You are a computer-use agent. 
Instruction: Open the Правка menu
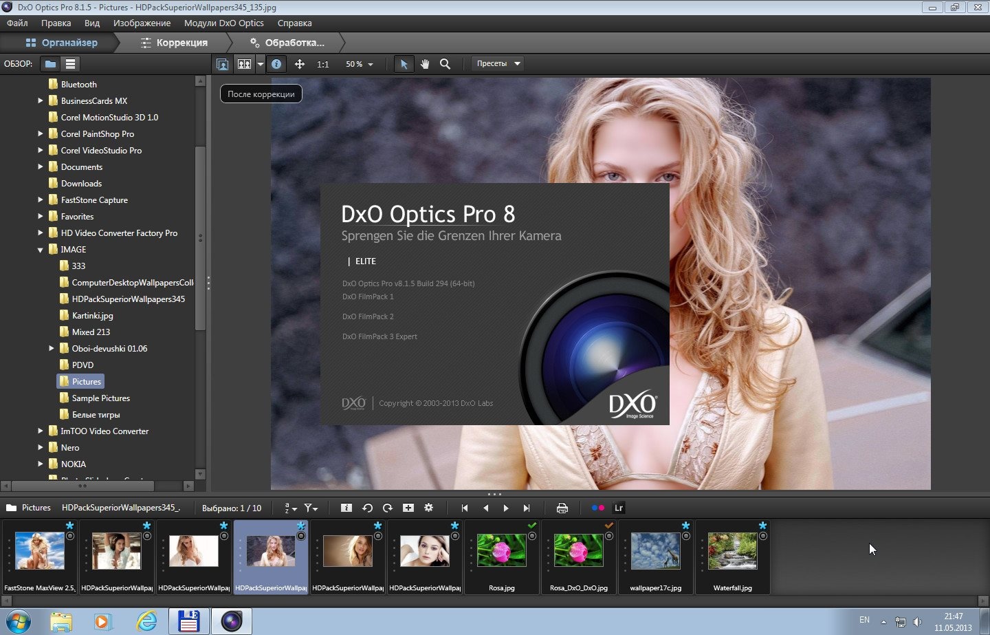56,23
